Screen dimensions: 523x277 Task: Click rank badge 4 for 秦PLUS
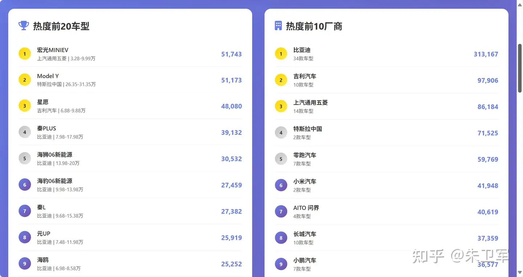(25, 133)
